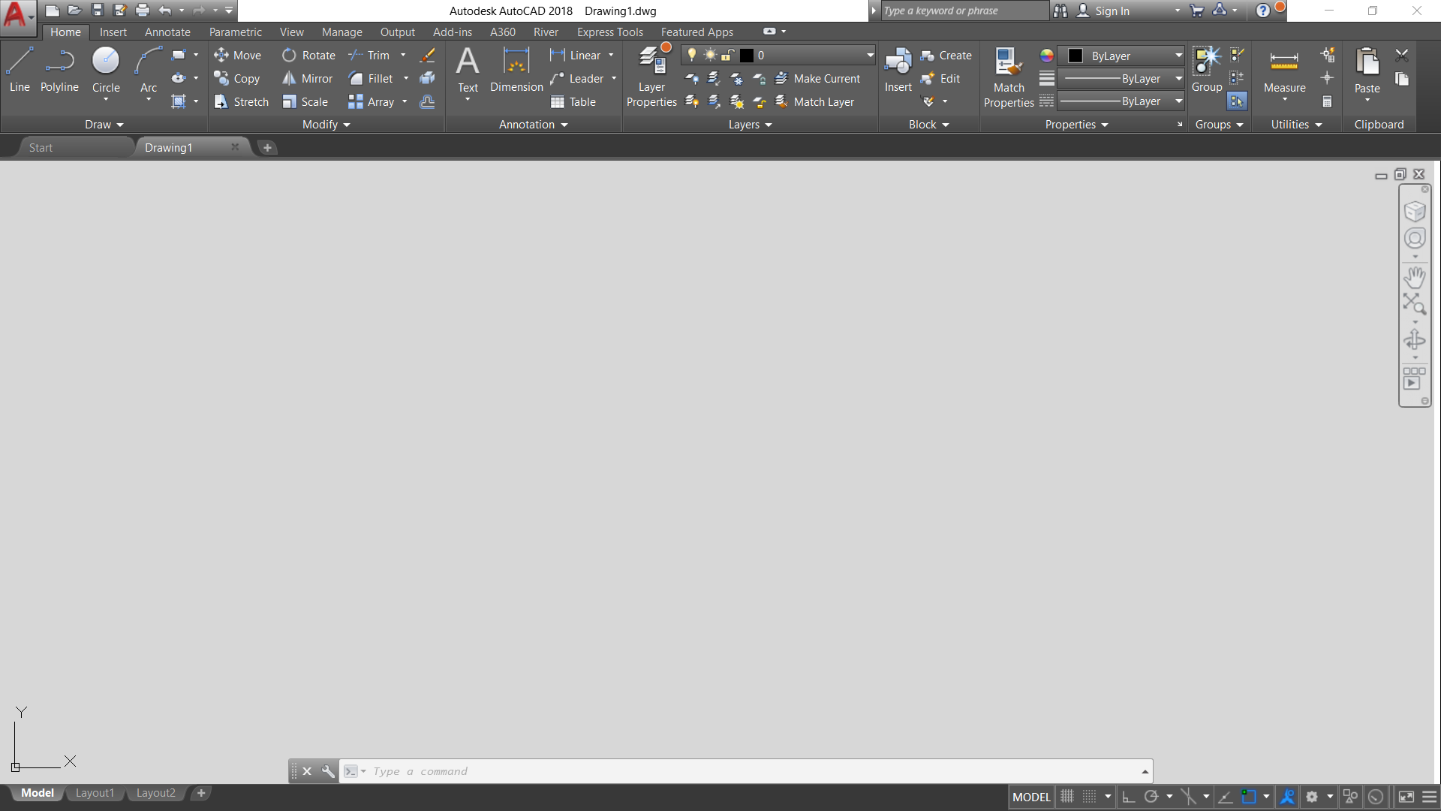Switch to the Layout1 tab

[95, 793]
